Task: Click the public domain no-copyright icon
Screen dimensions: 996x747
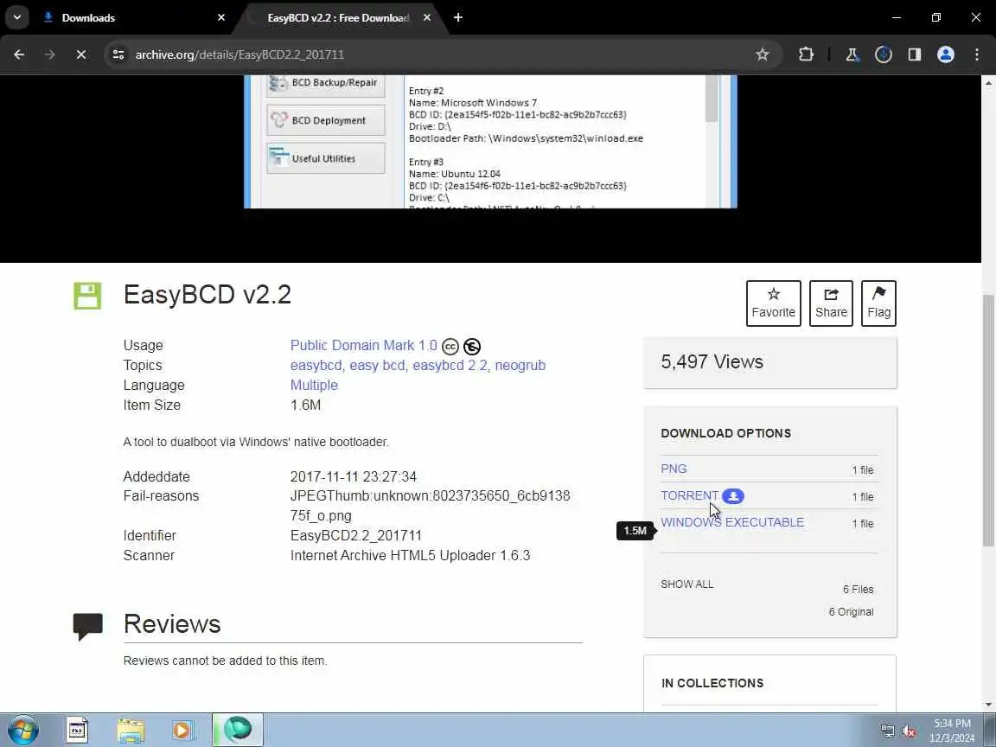Action: 472,346
